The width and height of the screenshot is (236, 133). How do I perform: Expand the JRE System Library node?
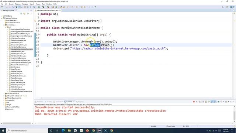pyautogui.click(x=4, y=96)
